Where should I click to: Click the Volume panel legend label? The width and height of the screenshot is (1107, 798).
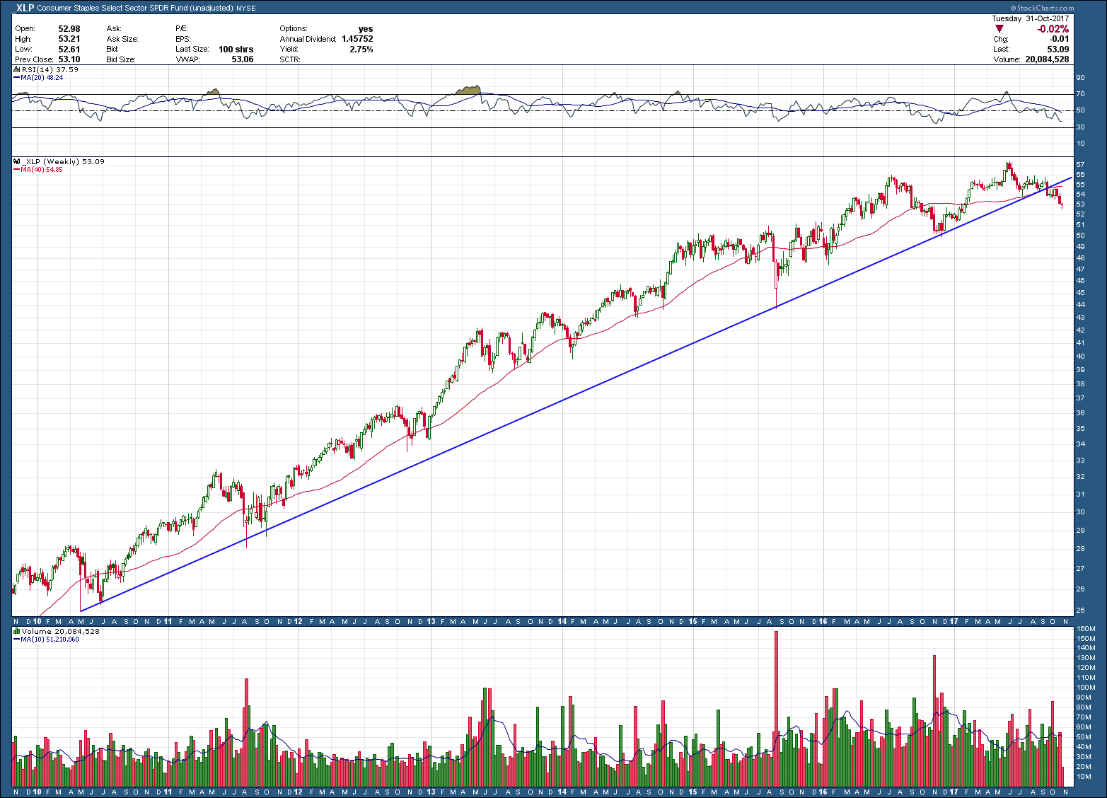[61, 631]
